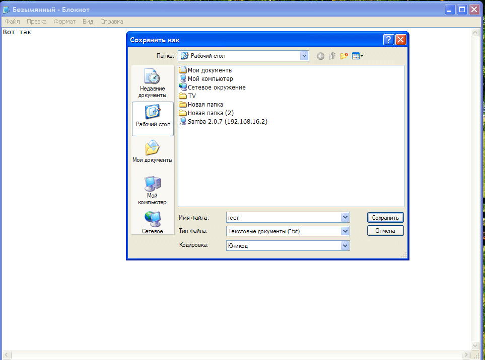Expand the Тип файла dropdown arrow
This screenshot has height=360, width=485.
(345, 231)
